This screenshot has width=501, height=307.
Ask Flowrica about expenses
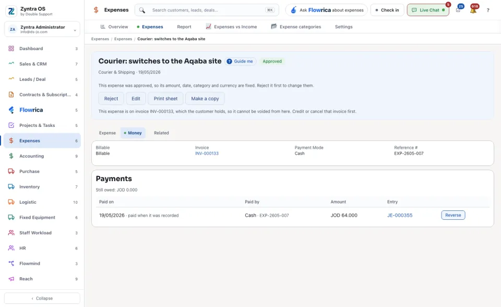click(327, 10)
